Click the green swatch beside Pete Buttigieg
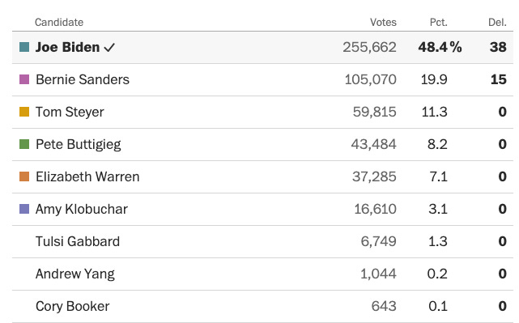 [x=24, y=144]
